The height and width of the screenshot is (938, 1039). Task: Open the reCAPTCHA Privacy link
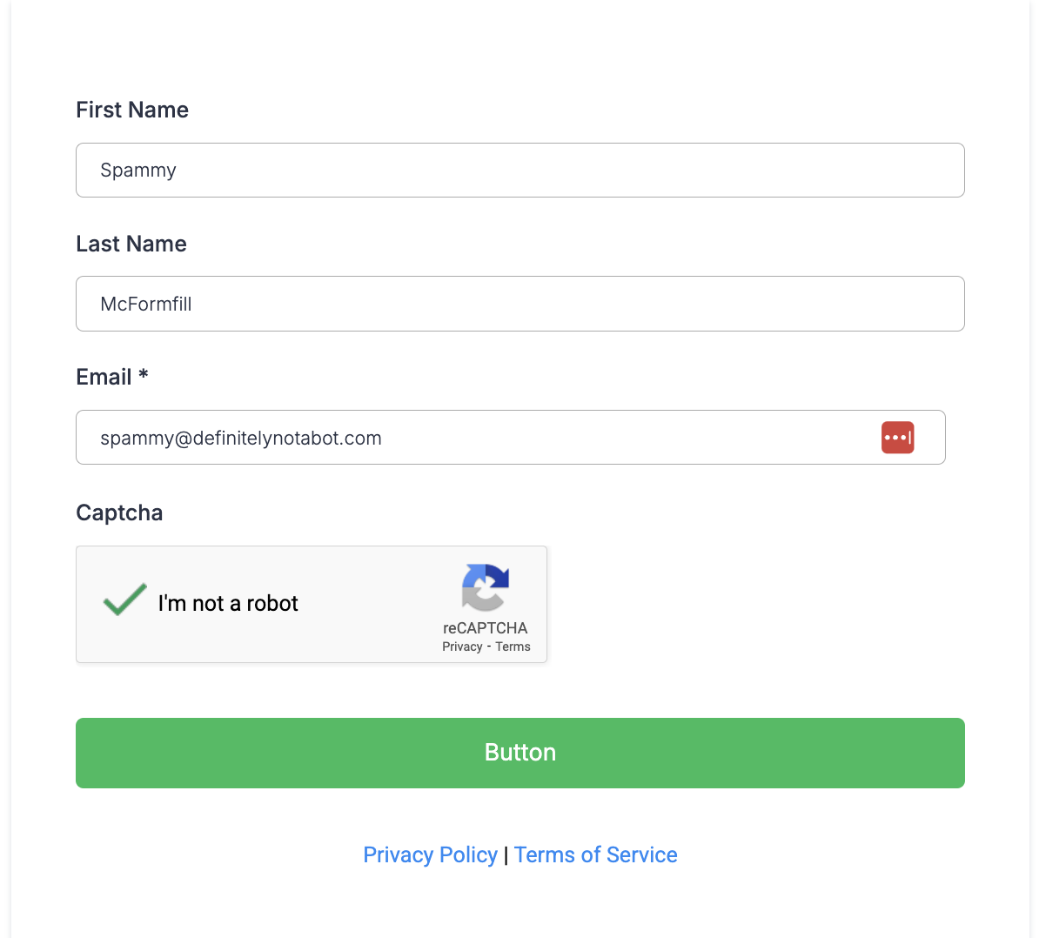(462, 647)
